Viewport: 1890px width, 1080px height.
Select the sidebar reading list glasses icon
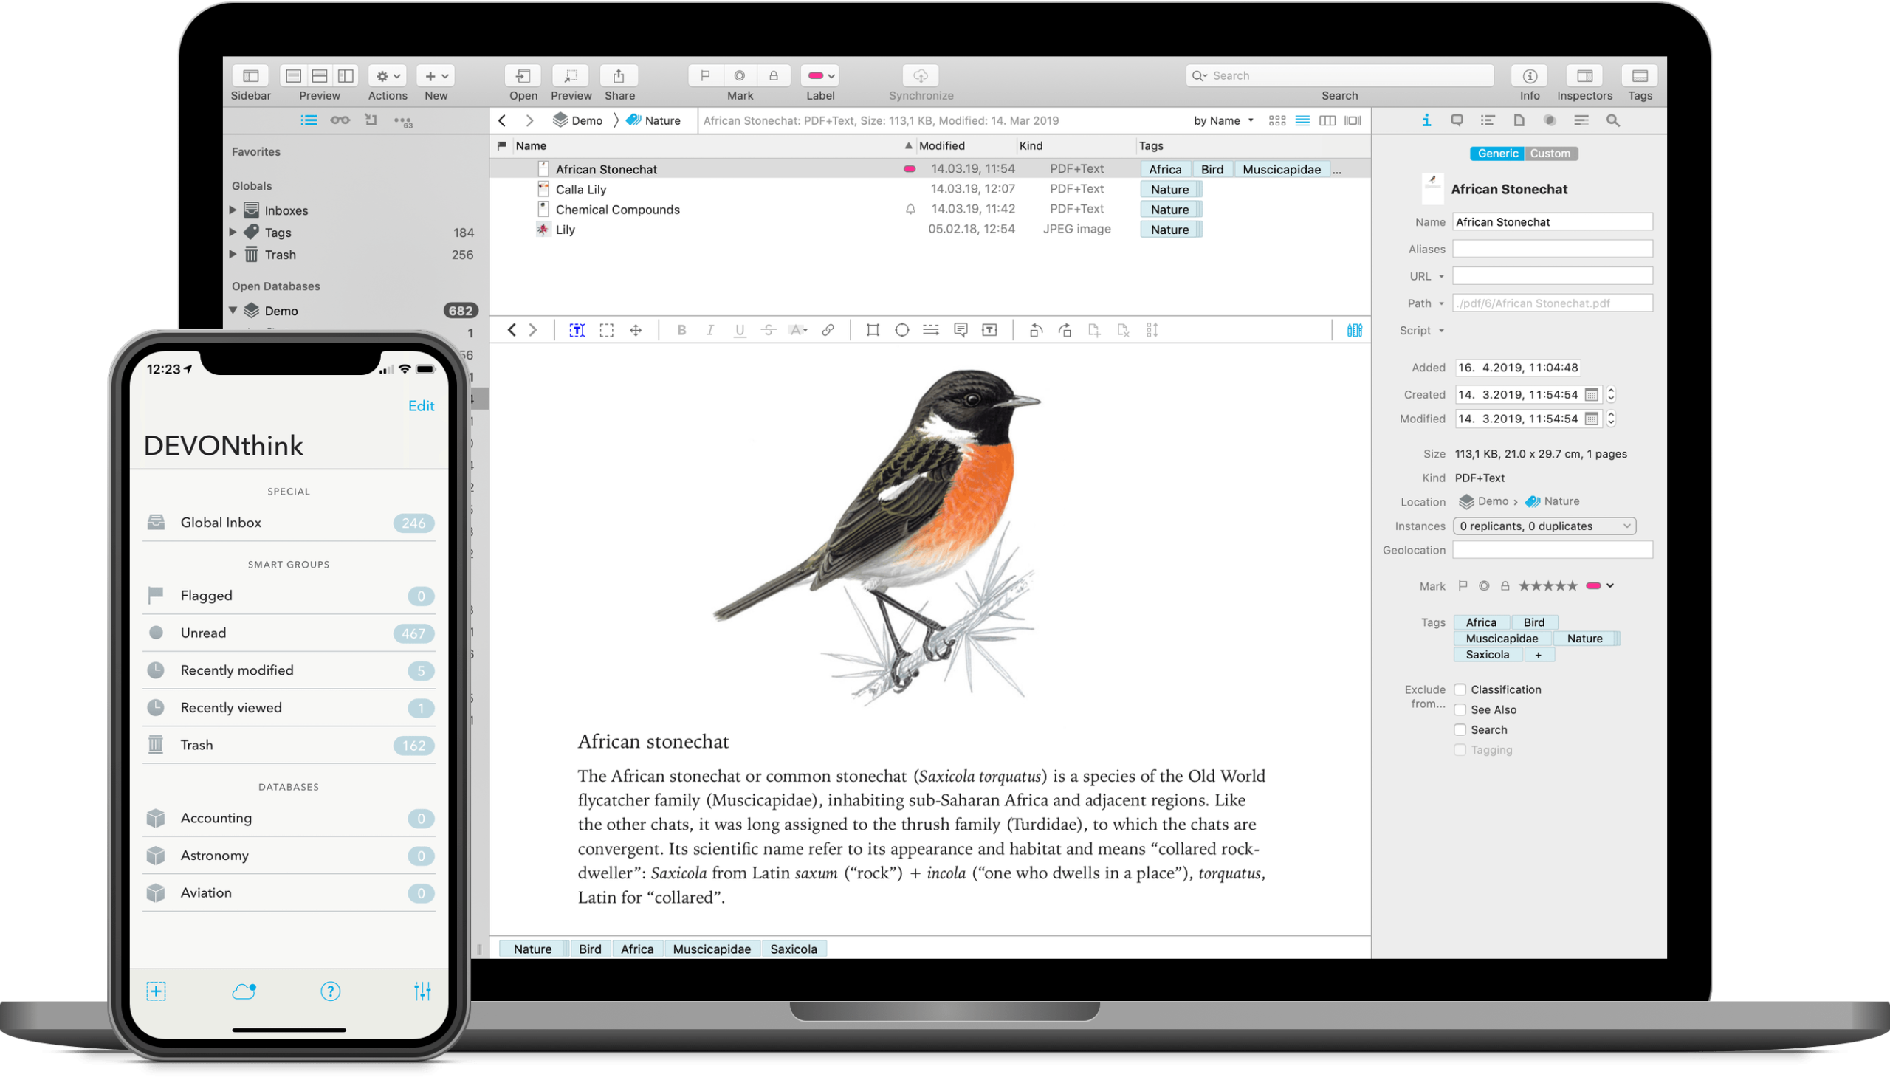pyautogui.click(x=340, y=120)
